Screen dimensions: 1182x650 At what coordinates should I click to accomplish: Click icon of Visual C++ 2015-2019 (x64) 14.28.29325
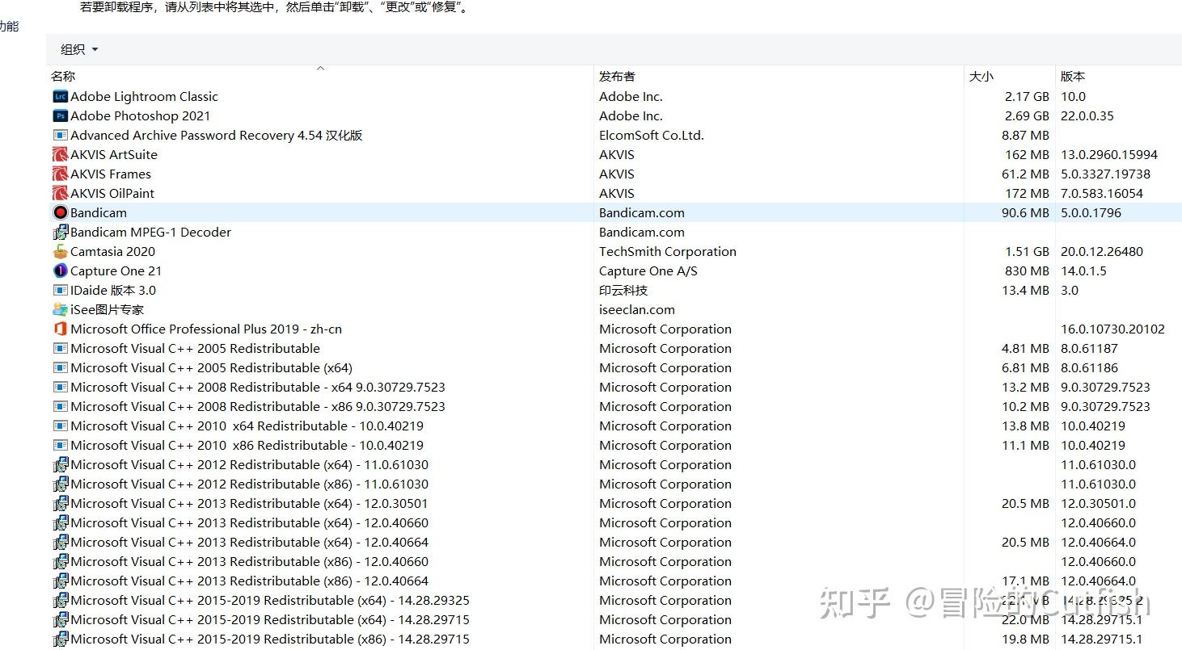[x=60, y=600]
